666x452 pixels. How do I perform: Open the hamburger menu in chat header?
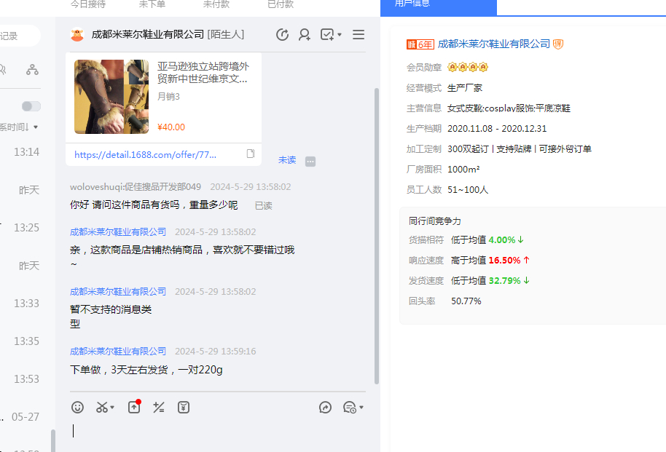point(359,35)
